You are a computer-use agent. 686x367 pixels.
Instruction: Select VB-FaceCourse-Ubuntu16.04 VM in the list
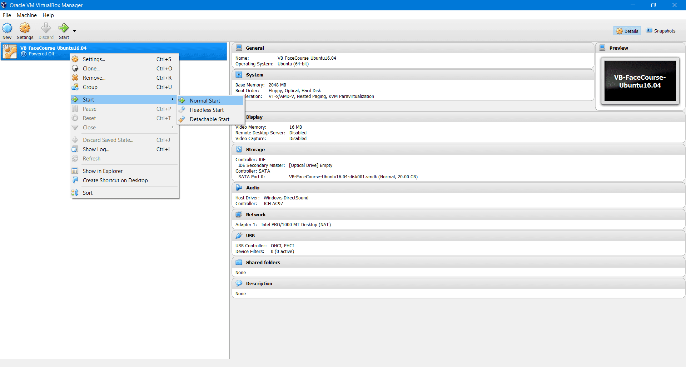(x=114, y=51)
